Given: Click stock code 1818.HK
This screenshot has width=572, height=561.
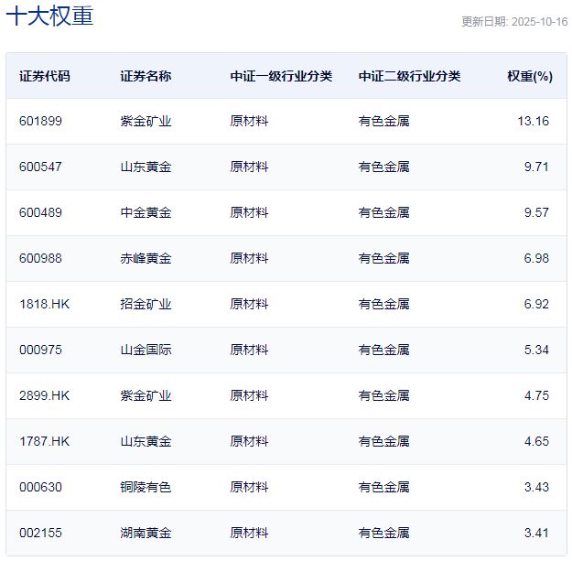Looking at the screenshot, I should 44,304.
